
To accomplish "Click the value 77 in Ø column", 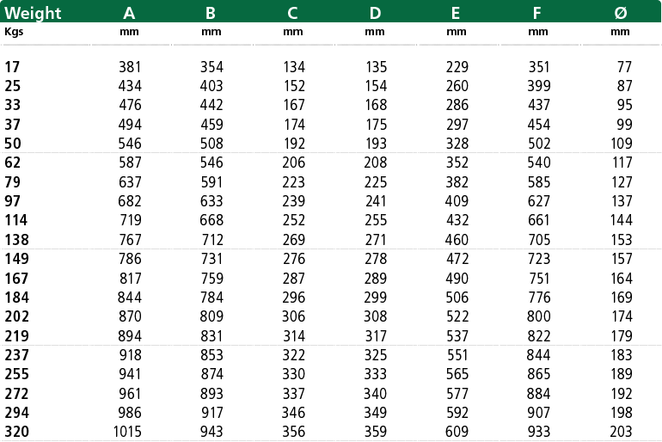I will coord(624,66).
